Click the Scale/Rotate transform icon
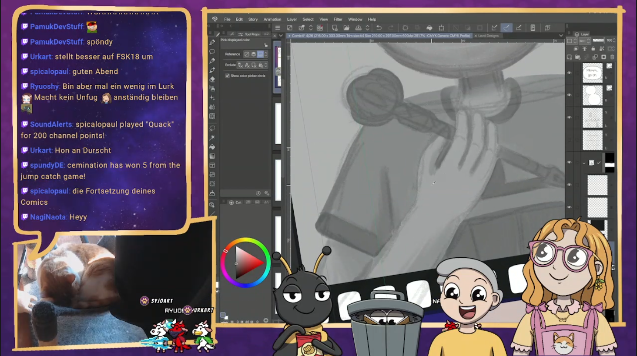The image size is (637, 356). click(442, 28)
